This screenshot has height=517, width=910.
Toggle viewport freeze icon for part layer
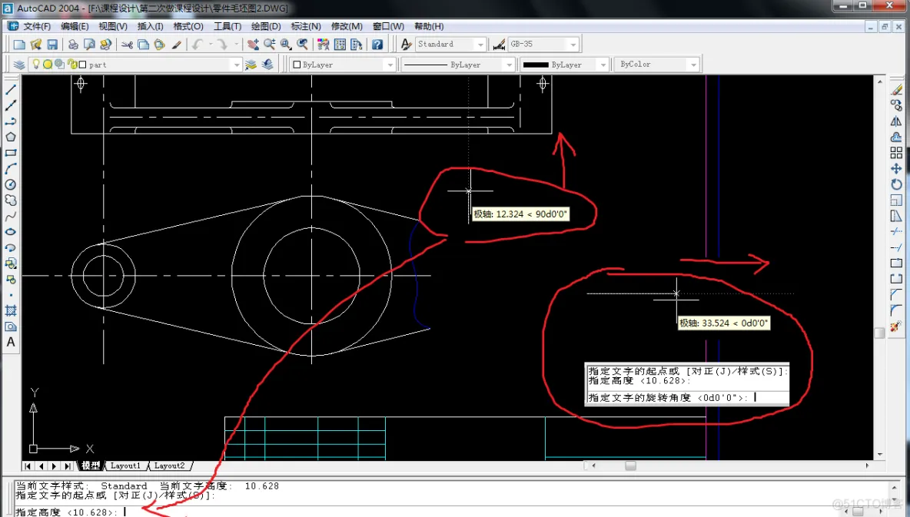pyautogui.click(x=59, y=65)
